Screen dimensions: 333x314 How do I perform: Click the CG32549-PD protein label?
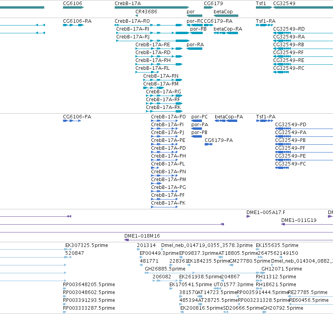tap(291, 125)
